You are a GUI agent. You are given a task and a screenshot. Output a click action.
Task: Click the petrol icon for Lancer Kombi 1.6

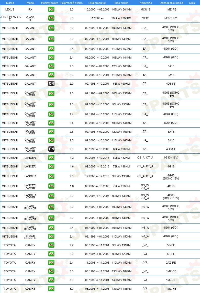[x=51, y=186]
